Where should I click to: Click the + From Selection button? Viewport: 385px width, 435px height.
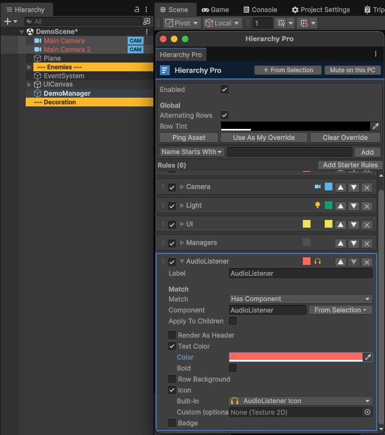tap(288, 70)
